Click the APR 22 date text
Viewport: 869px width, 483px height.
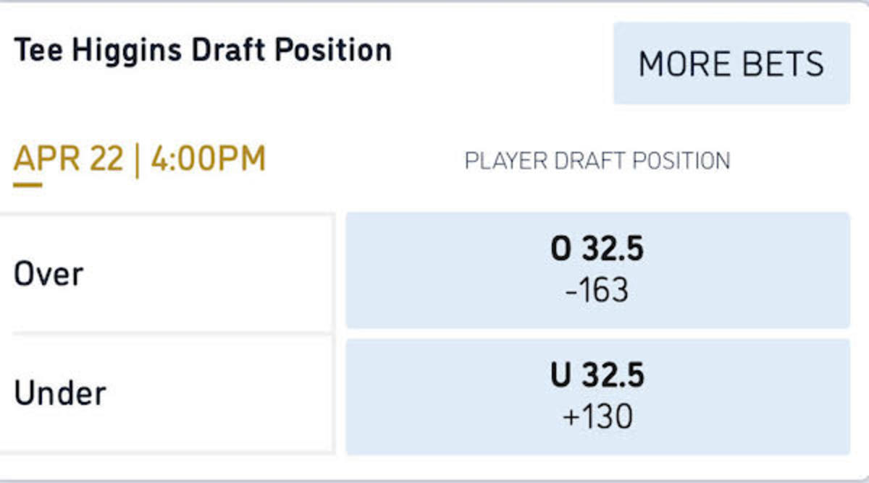tap(68, 159)
